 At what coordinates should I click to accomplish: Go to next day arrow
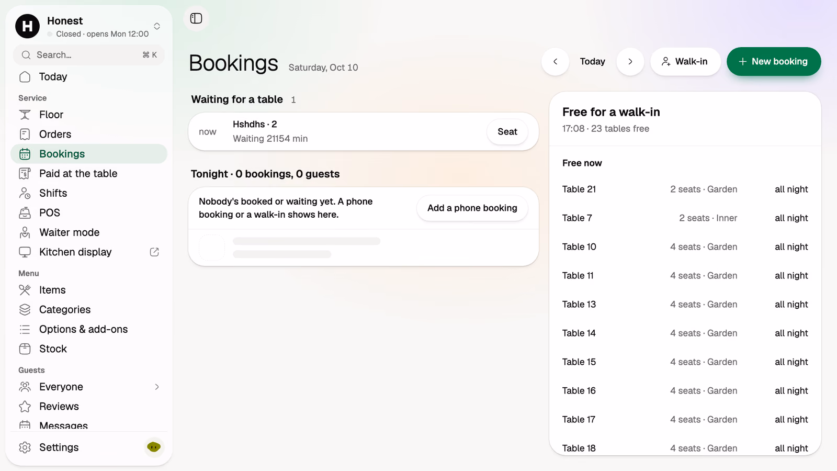tap(630, 62)
